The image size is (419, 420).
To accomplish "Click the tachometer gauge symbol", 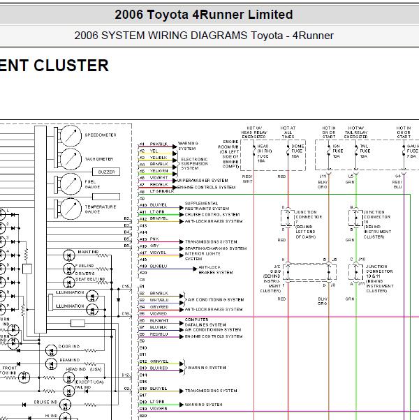I will pos(71,159).
